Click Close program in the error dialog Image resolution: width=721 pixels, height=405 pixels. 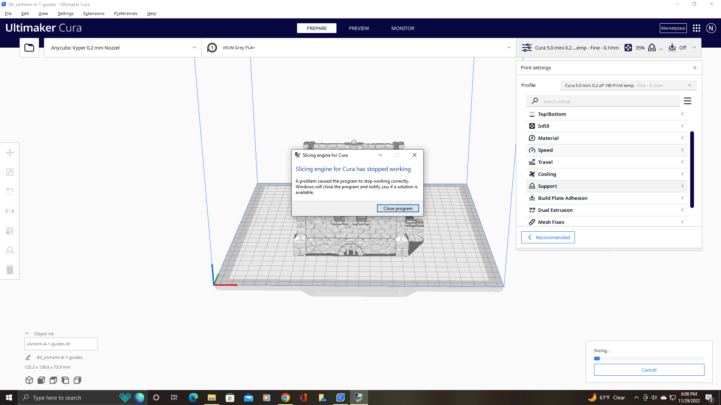398,208
